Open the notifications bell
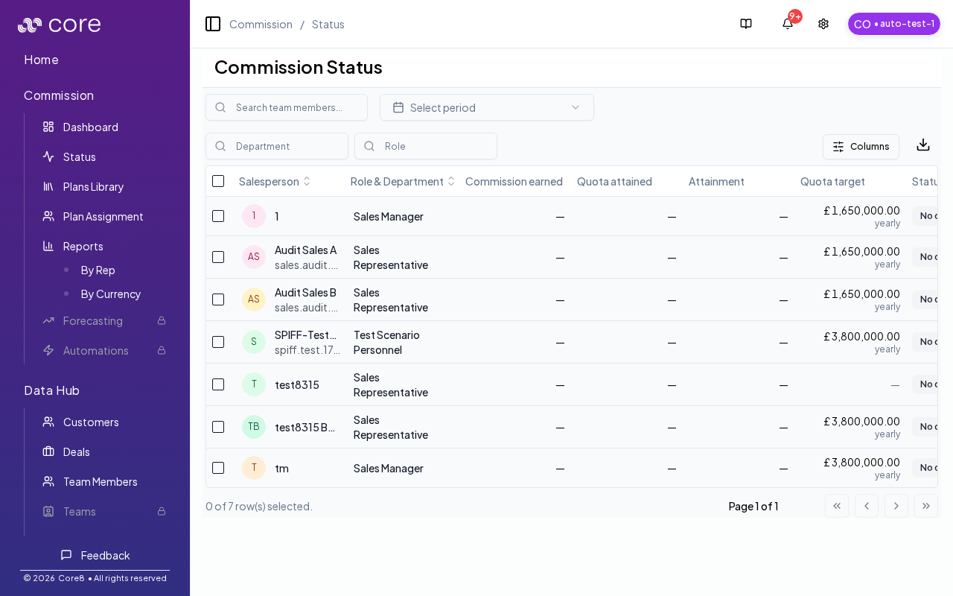This screenshot has height=596, width=953. (787, 24)
